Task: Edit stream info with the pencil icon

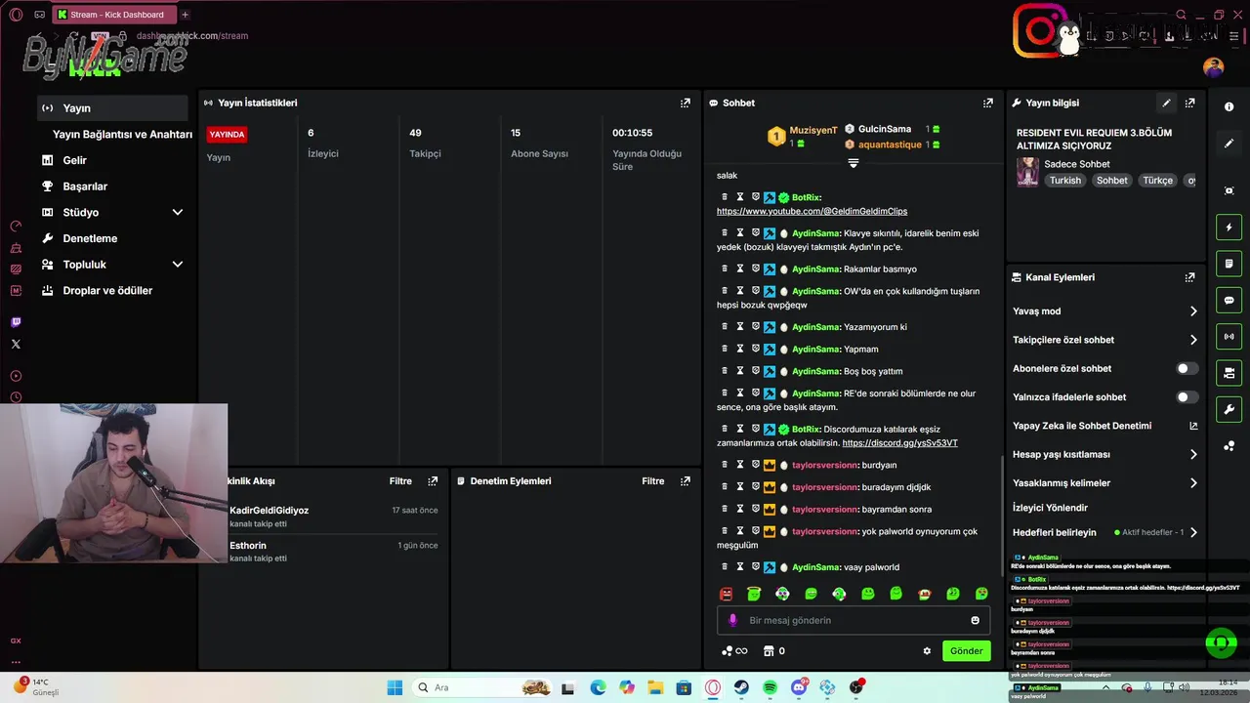Action: [x=1166, y=103]
